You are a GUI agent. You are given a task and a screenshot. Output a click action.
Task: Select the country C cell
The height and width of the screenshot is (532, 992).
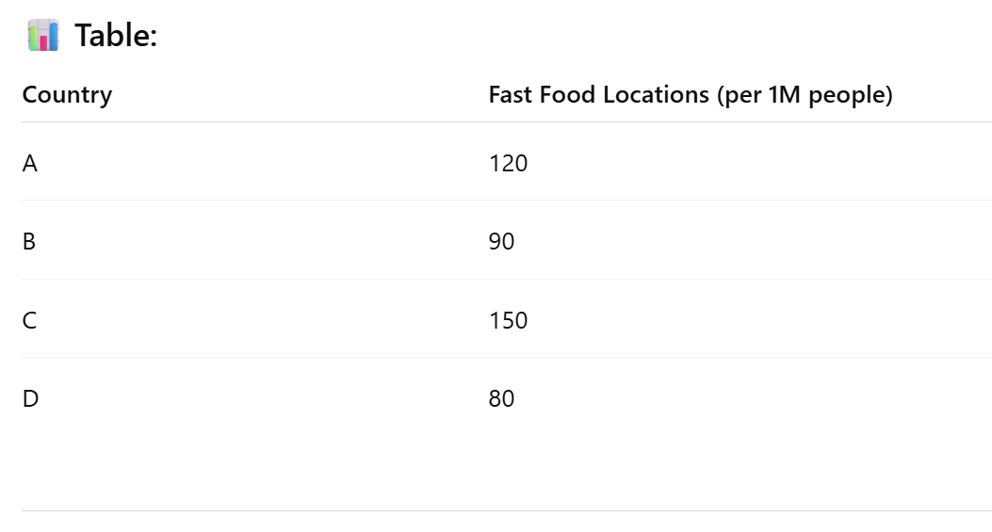click(x=29, y=320)
